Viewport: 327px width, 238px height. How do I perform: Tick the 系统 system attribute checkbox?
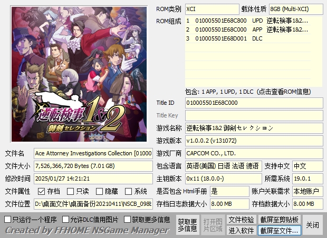tap(128, 191)
